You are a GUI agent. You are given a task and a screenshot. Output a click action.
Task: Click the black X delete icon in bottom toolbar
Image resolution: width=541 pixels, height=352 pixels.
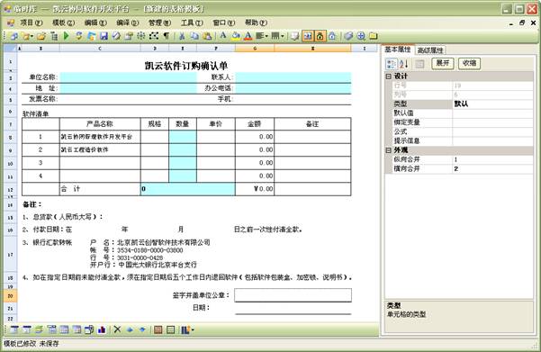pos(117,329)
